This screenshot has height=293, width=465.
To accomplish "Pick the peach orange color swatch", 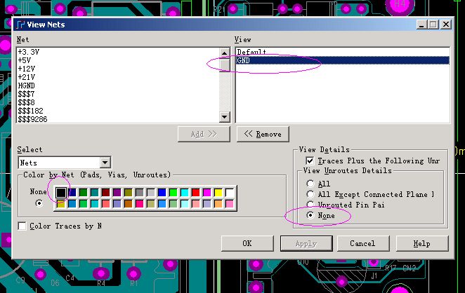I will [x=218, y=203].
